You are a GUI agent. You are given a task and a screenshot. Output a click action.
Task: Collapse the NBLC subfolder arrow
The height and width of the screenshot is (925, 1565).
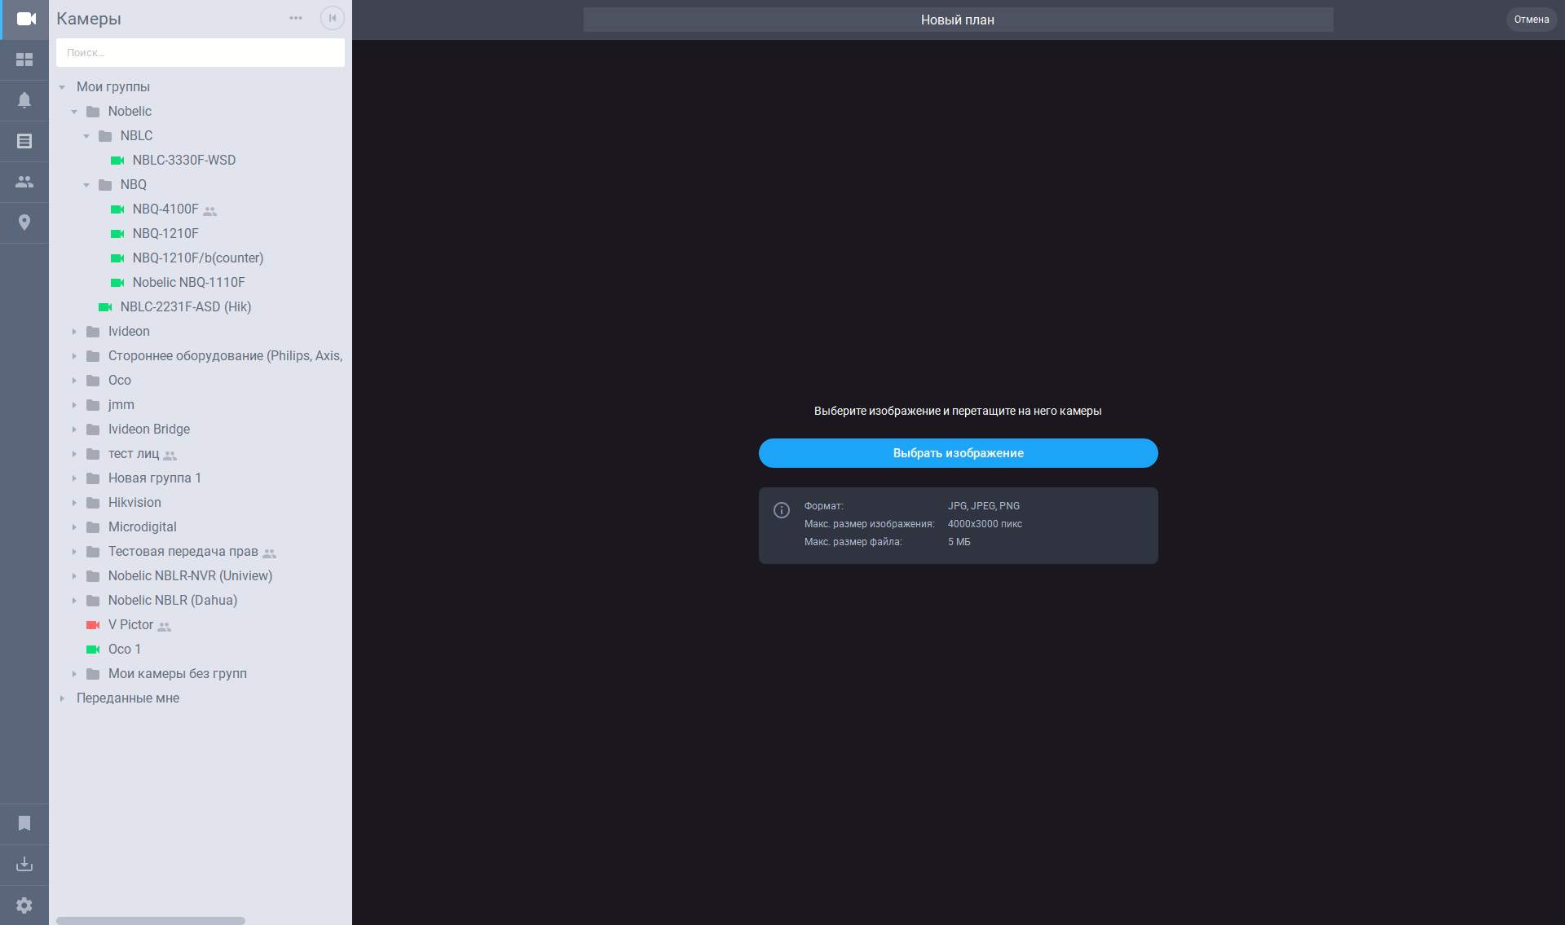click(86, 136)
